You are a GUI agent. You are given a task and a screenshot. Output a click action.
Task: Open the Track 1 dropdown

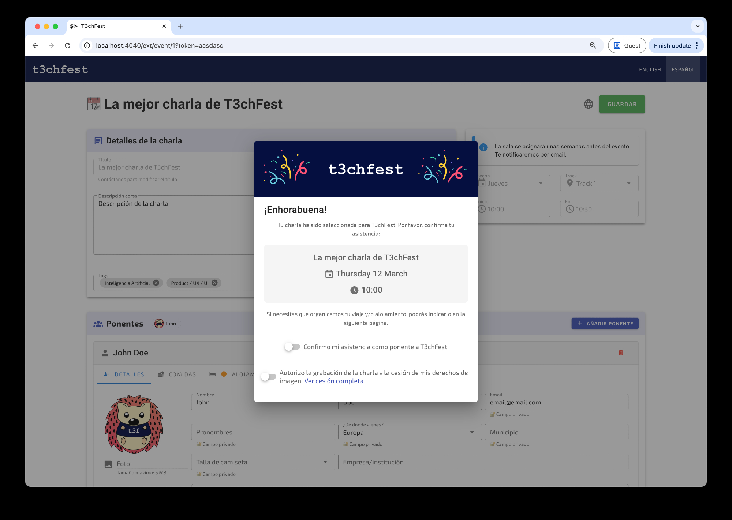coord(599,183)
